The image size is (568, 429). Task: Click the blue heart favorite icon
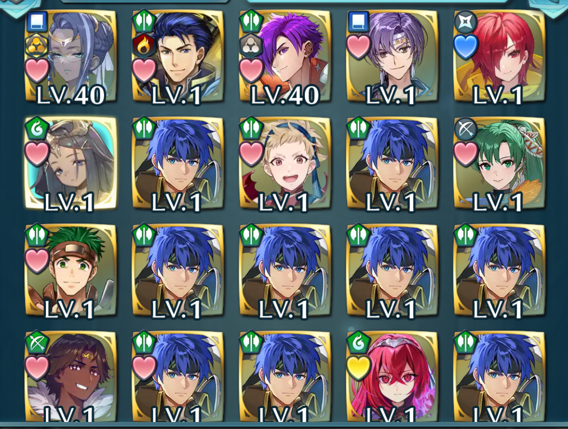(466, 47)
